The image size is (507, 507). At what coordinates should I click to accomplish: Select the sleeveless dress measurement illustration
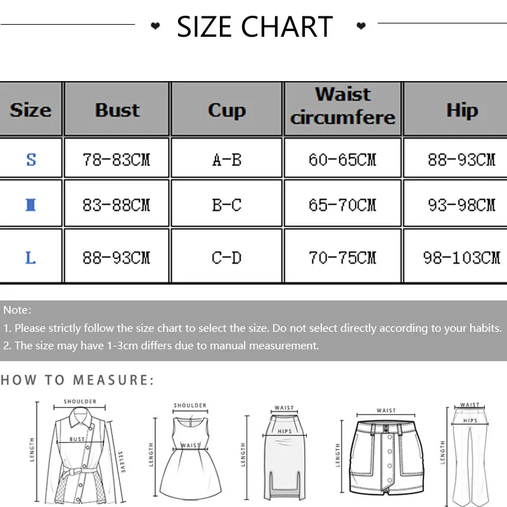pos(189,453)
